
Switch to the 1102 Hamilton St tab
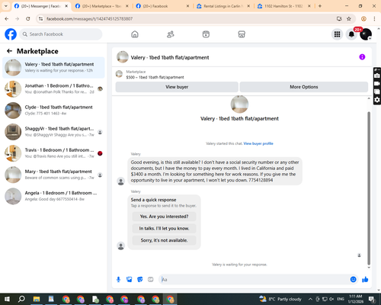coord(284,6)
